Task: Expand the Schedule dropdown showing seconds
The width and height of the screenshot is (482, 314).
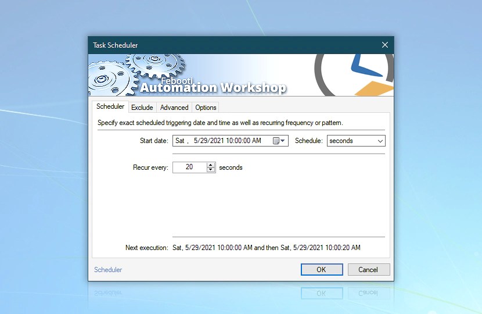Action: click(x=356, y=141)
